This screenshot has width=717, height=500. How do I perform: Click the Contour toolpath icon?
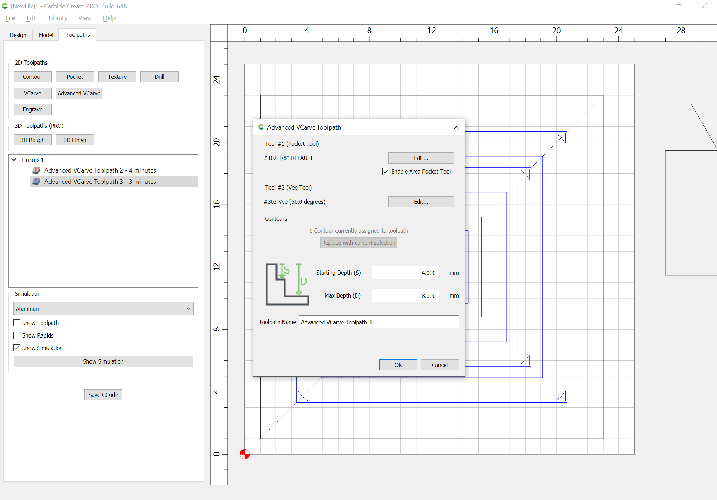(x=32, y=76)
